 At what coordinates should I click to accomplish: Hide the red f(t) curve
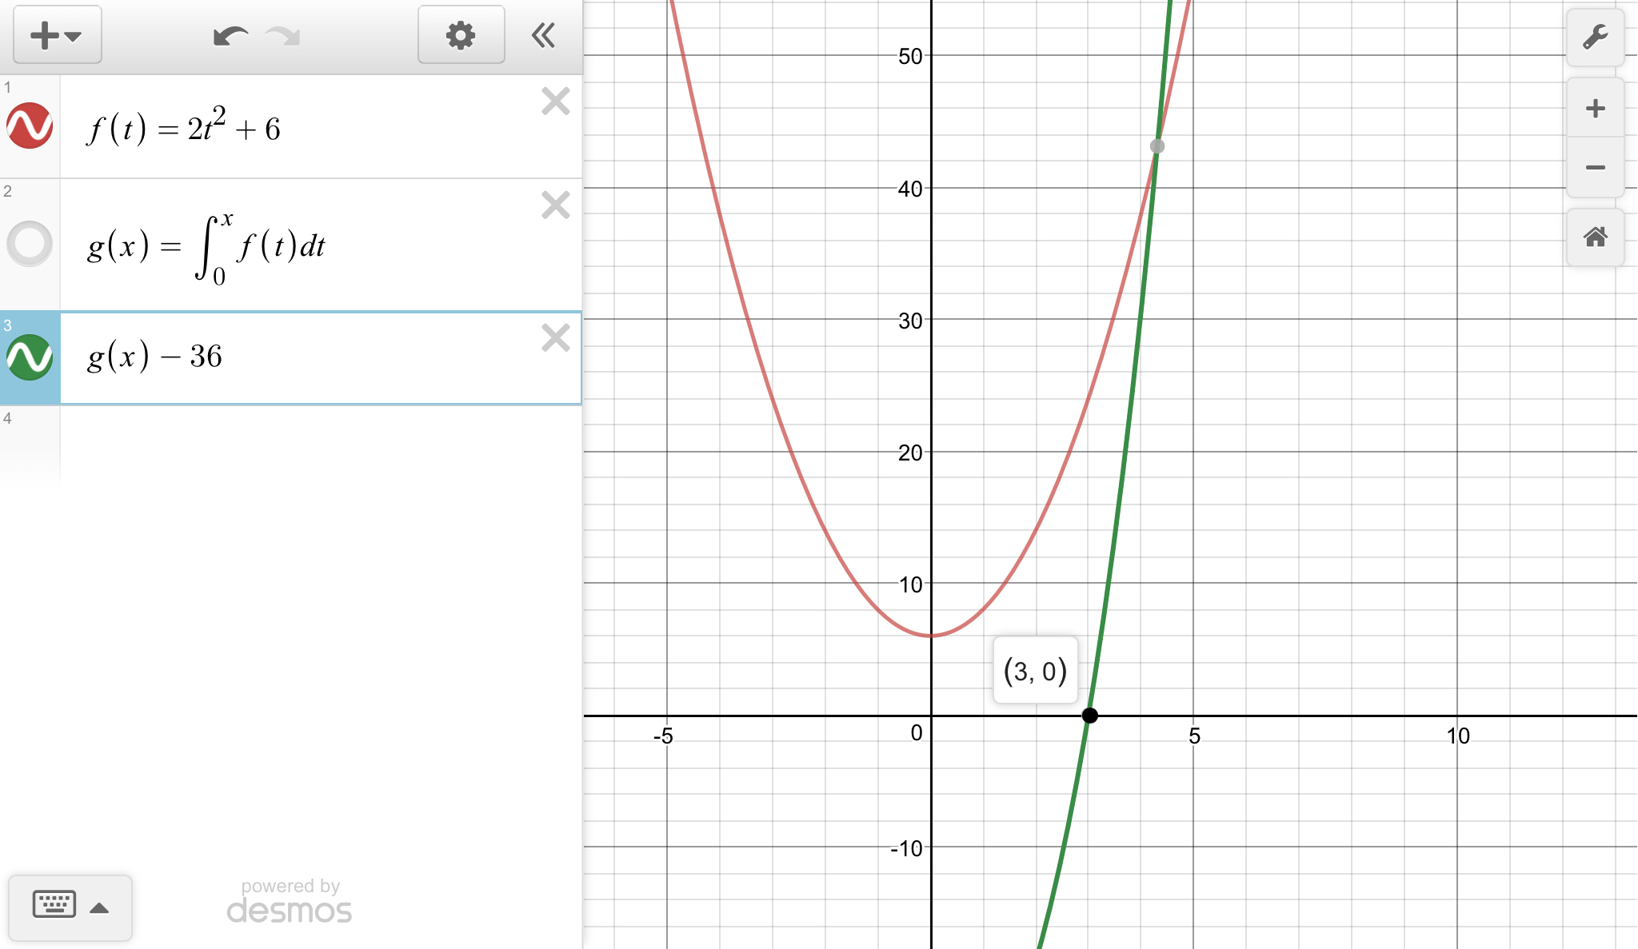30,126
